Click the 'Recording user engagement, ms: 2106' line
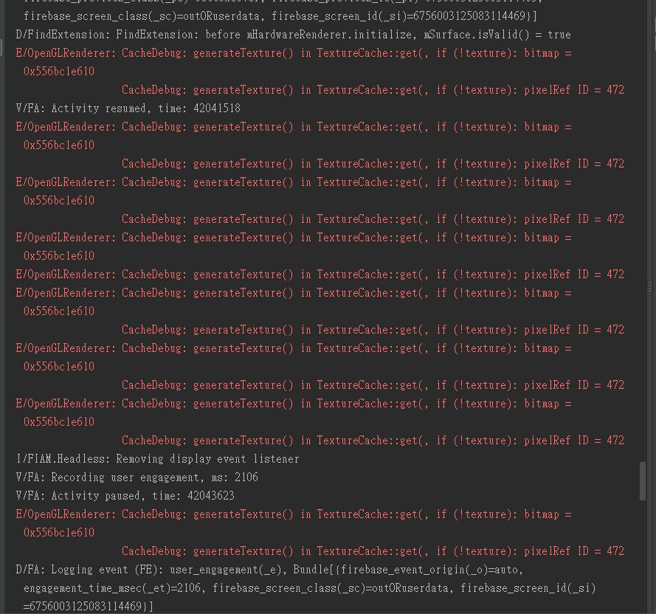This screenshot has height=614, width=656. (137, 477)
